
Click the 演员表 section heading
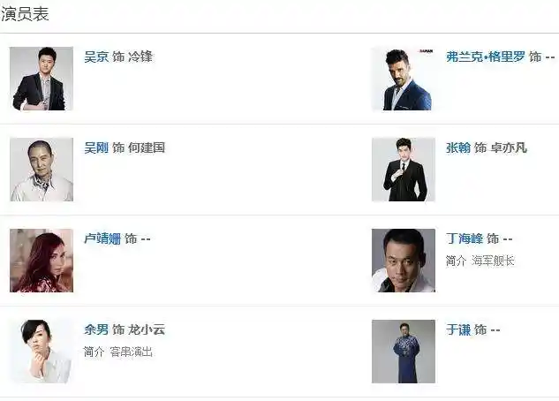point(24,14)
